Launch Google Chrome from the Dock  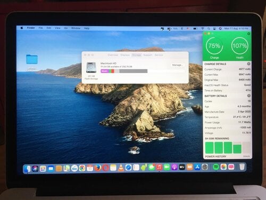coord(82,168)
